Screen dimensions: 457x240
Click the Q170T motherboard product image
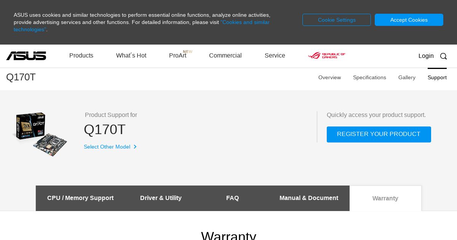click(x=40, y=134)
